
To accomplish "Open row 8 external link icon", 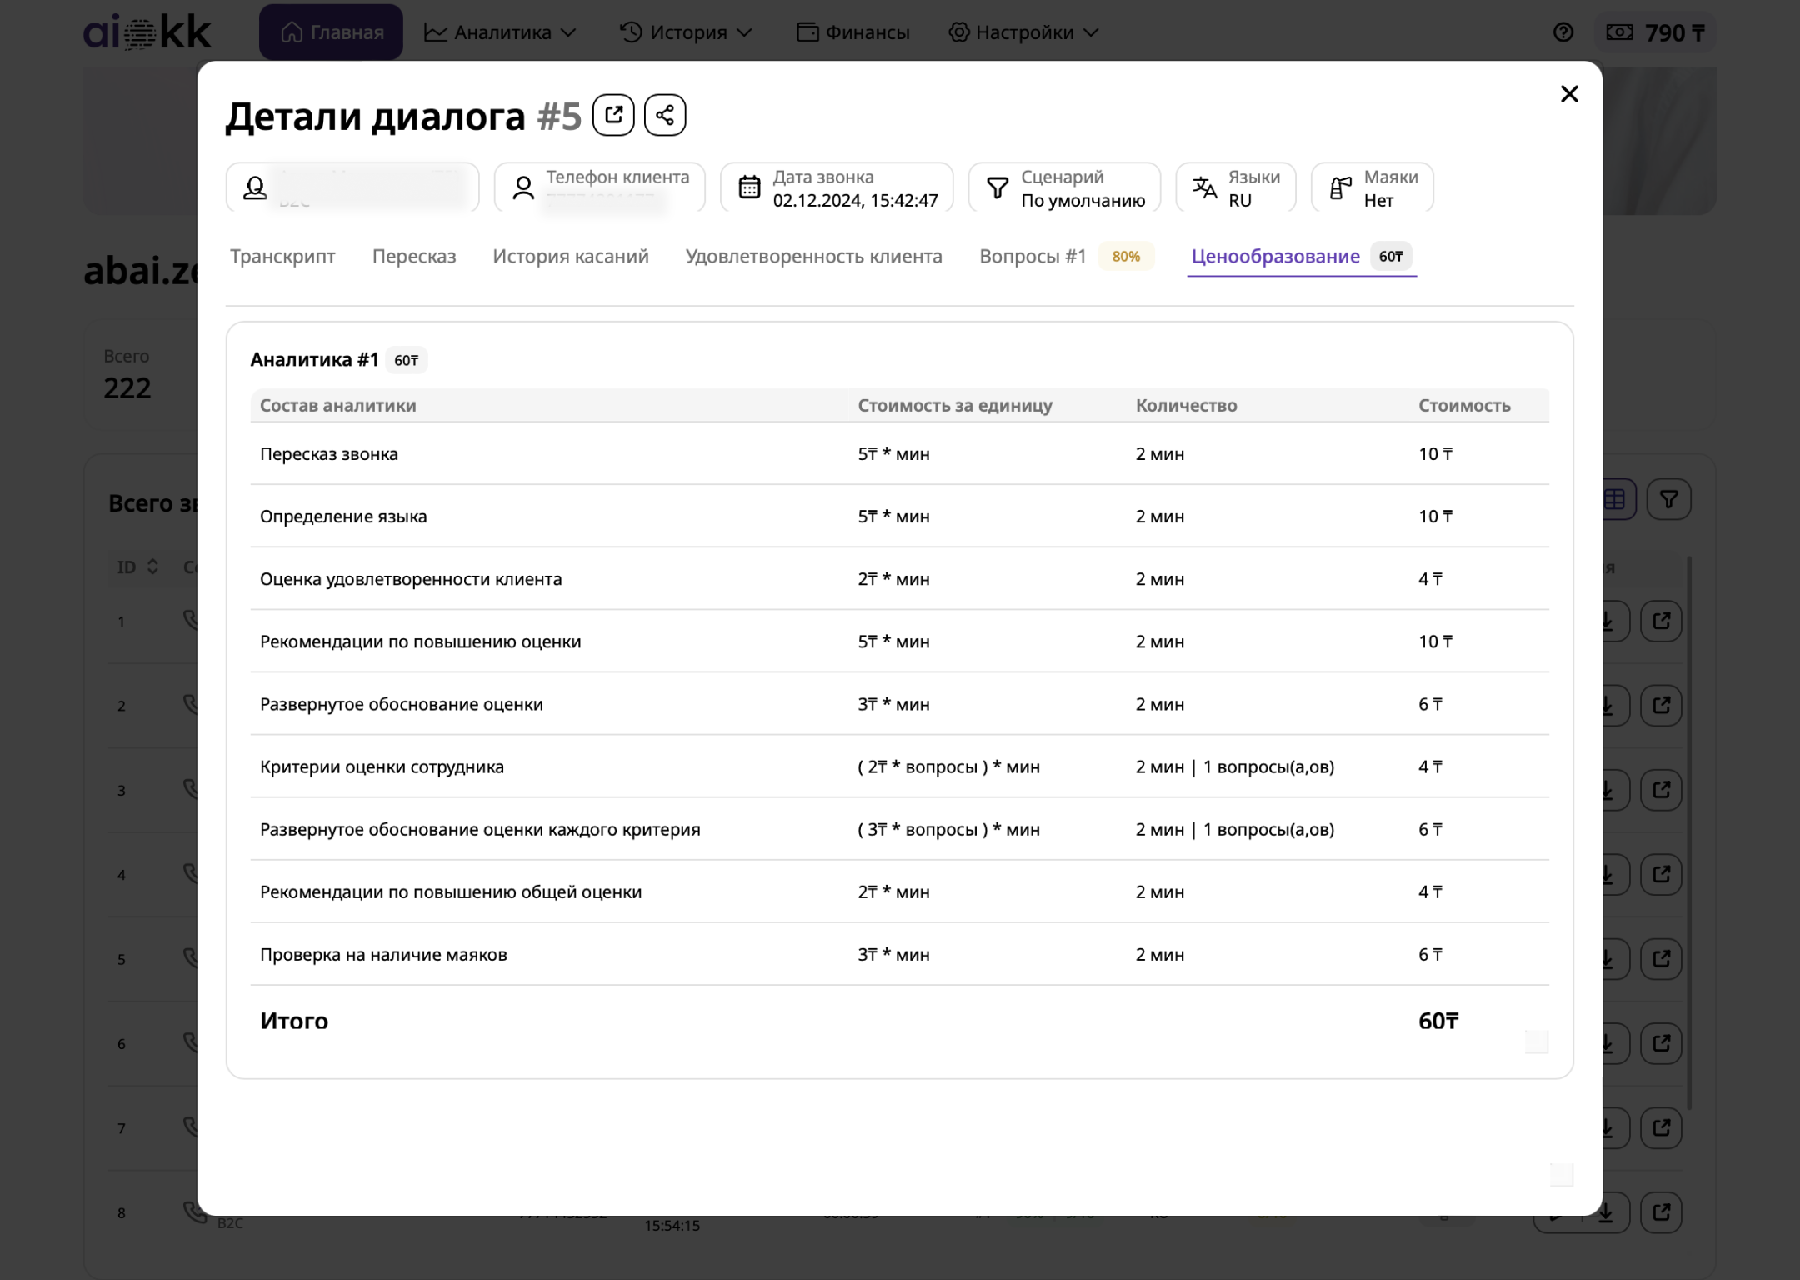I will [x=1661, y=1212].
